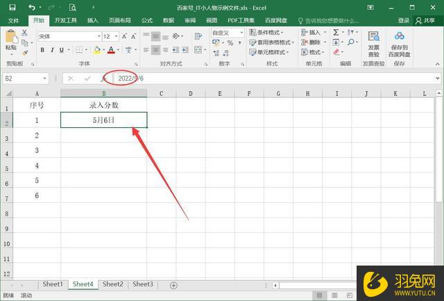Click the Paste clipboard icon
The width and height of the screenshot is (444, 301).
pos(11,37)
